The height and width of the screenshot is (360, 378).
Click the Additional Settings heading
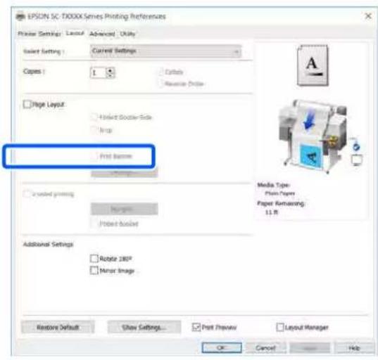point(48,244)
